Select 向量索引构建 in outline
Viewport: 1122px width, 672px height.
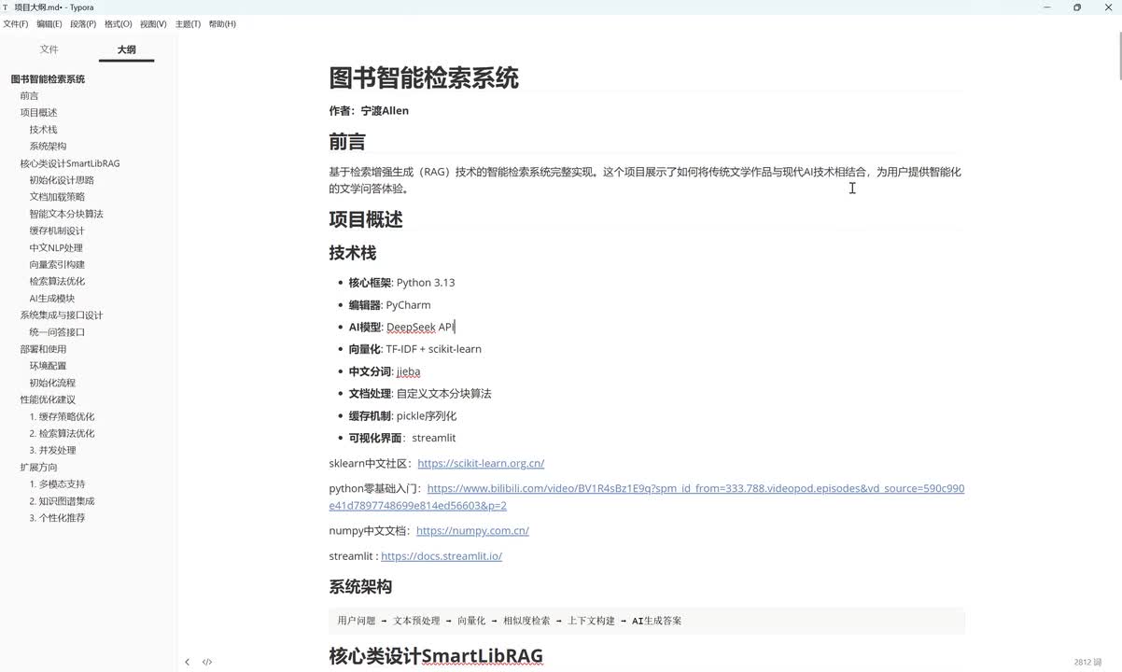pyautogui.click(x=57, y=264)
